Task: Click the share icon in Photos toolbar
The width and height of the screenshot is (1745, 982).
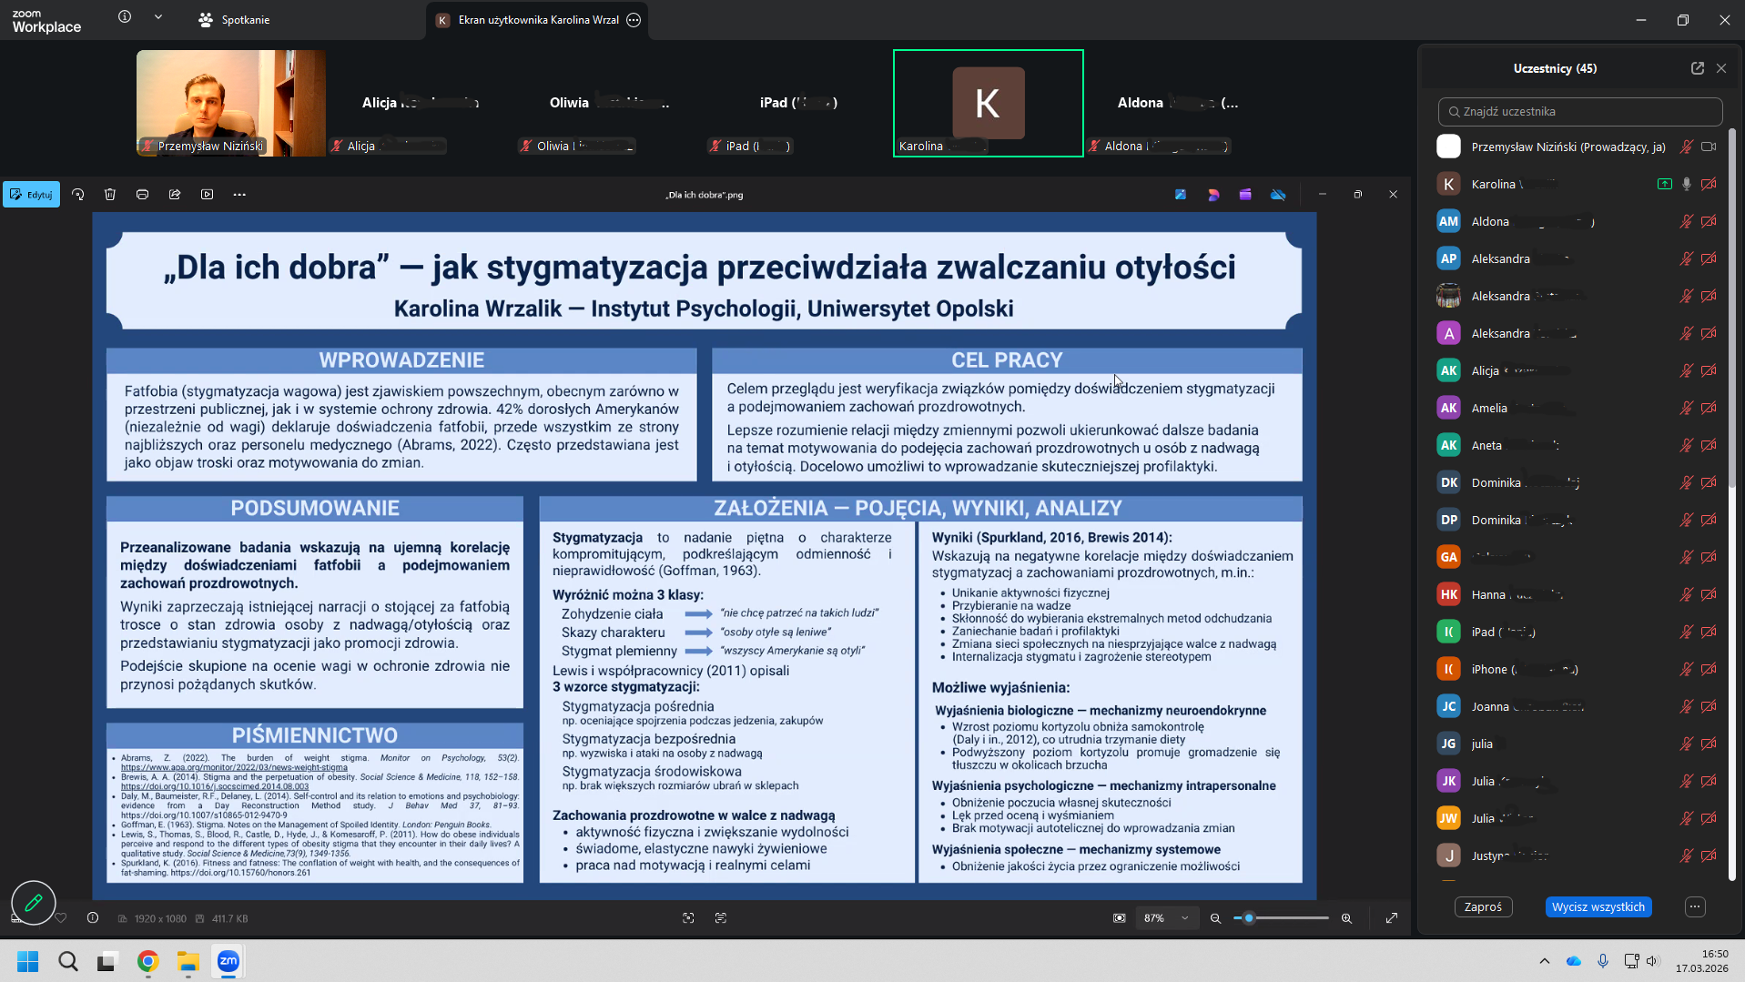Action: (x=175, y=195)
